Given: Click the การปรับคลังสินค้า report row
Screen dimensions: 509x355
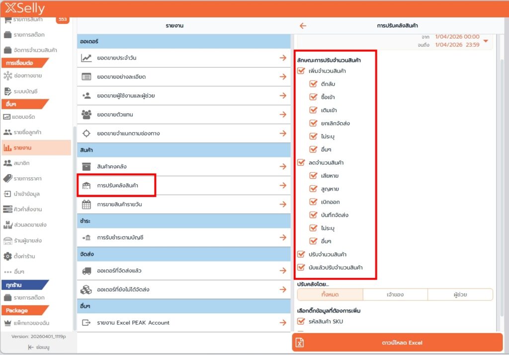Looking at the screenshot, I should 117,185.
